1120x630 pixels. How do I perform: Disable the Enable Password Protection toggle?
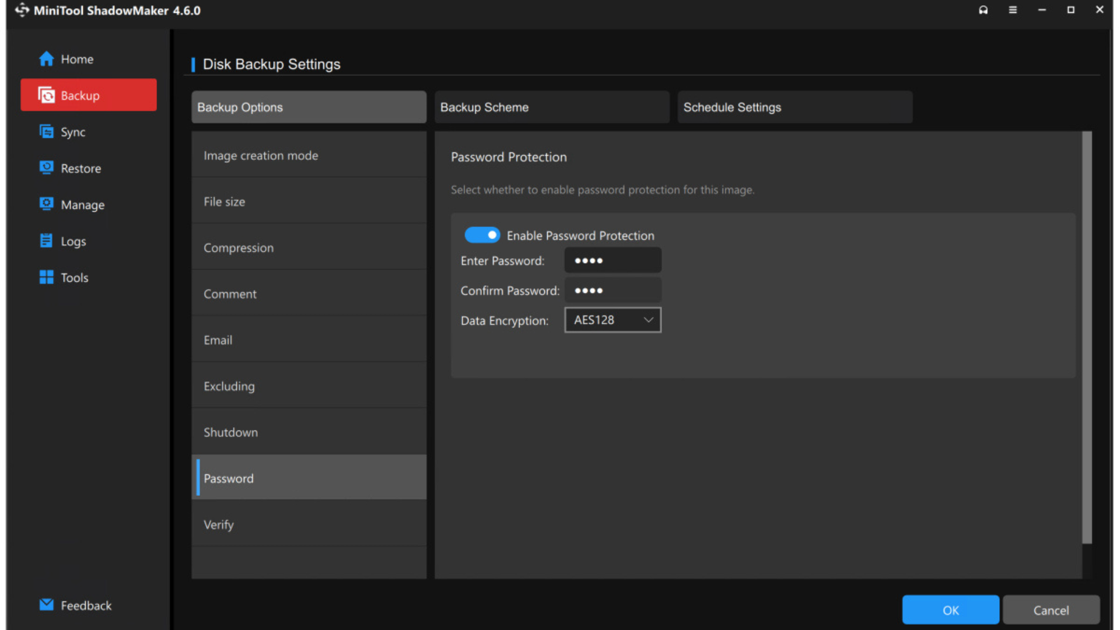(x=482, y=235)
